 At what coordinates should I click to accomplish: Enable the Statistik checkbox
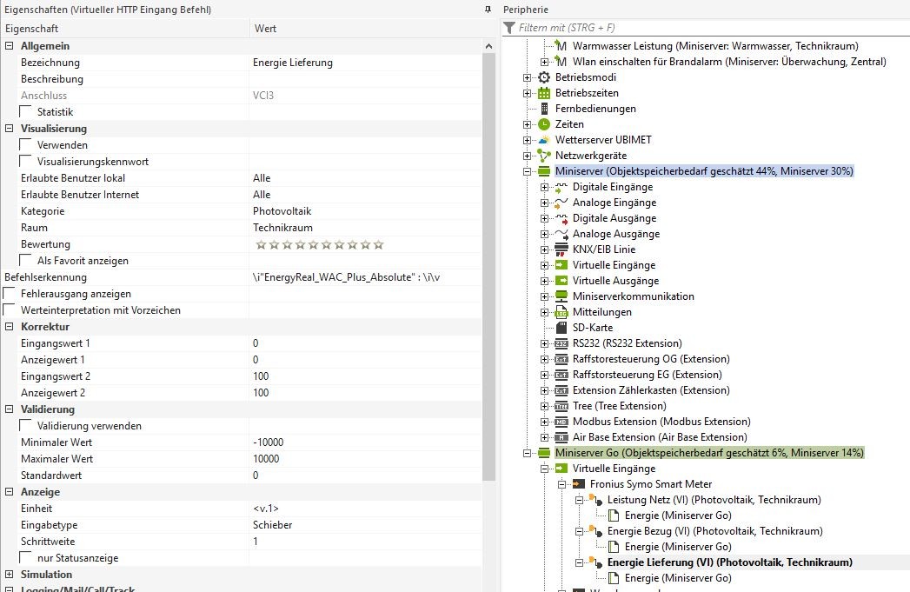[26, 112]
